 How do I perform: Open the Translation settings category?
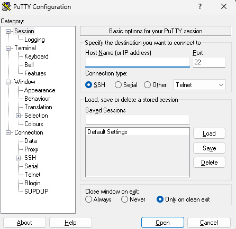click(38, 107)
